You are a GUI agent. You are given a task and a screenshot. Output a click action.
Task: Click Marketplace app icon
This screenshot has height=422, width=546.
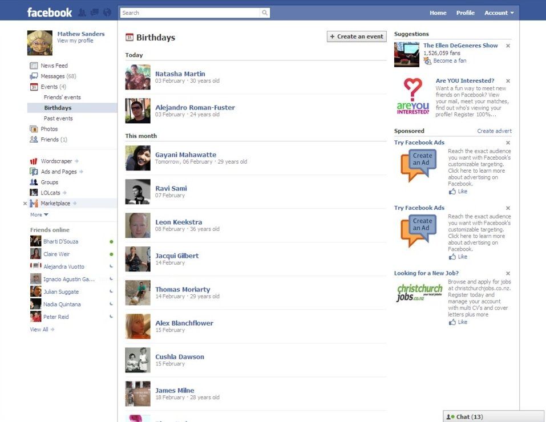point(34,203)
